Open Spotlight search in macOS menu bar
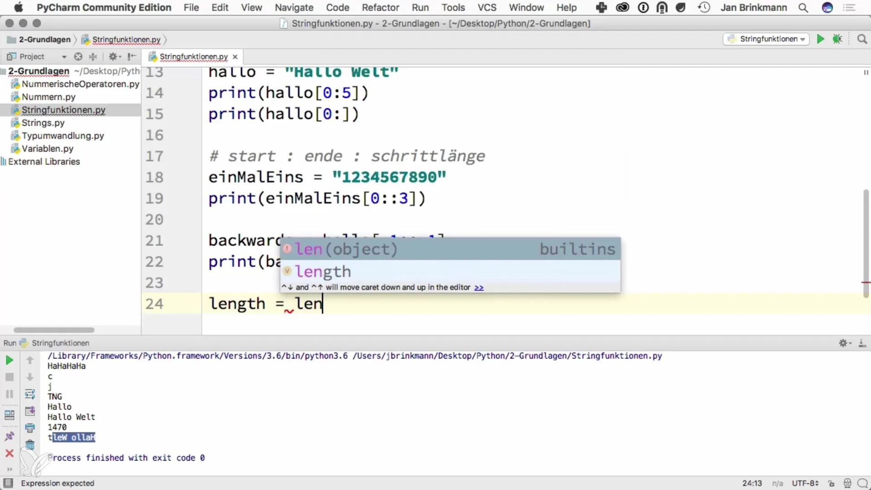Screen dimensions: 871x490 [x=803, y=8]
